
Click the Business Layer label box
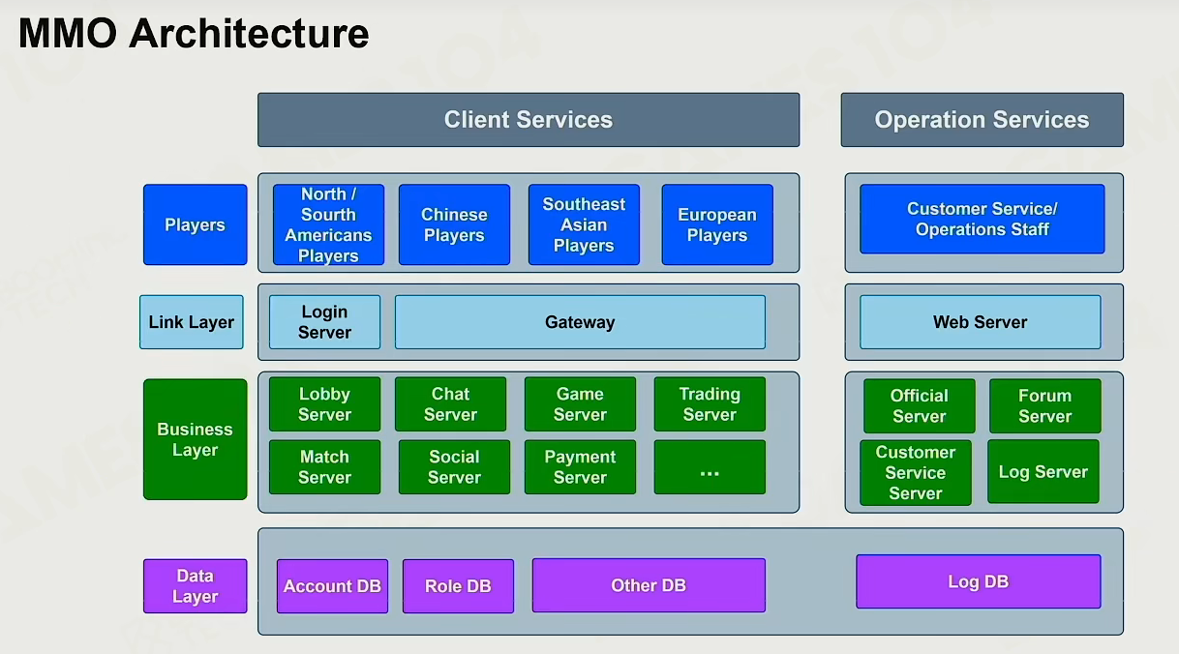(195, 439)
